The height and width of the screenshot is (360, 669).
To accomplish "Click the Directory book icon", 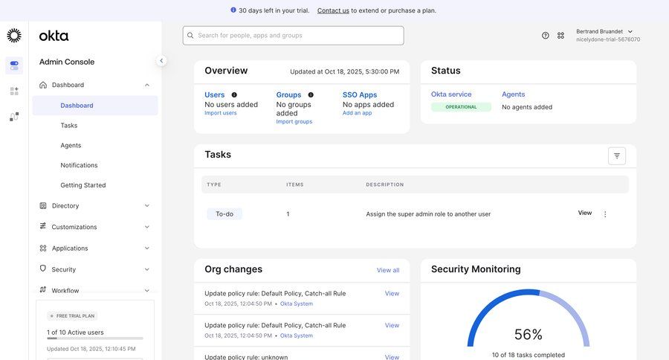I will [43, 206].
